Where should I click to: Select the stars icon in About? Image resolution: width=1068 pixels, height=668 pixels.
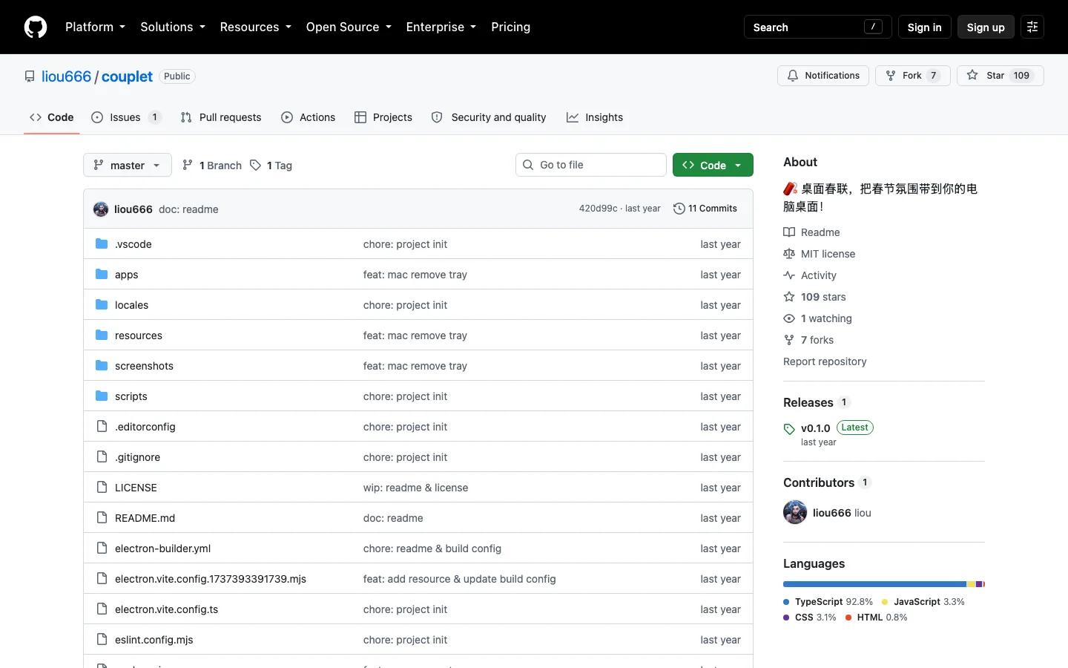pyautogui.click(x=789, y=297)
